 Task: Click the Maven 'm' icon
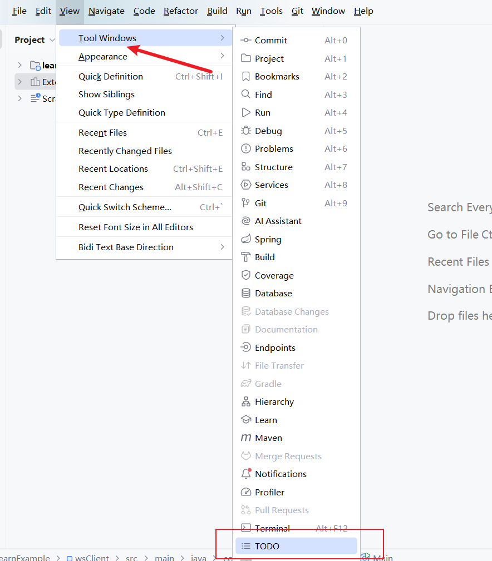coord(245,438)
